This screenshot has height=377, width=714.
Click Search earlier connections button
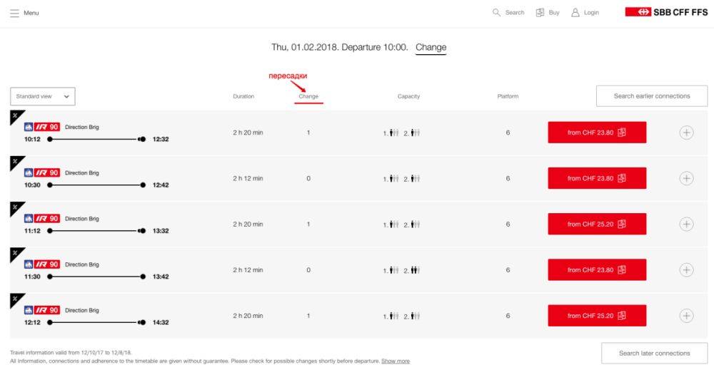tap(651, 96)
